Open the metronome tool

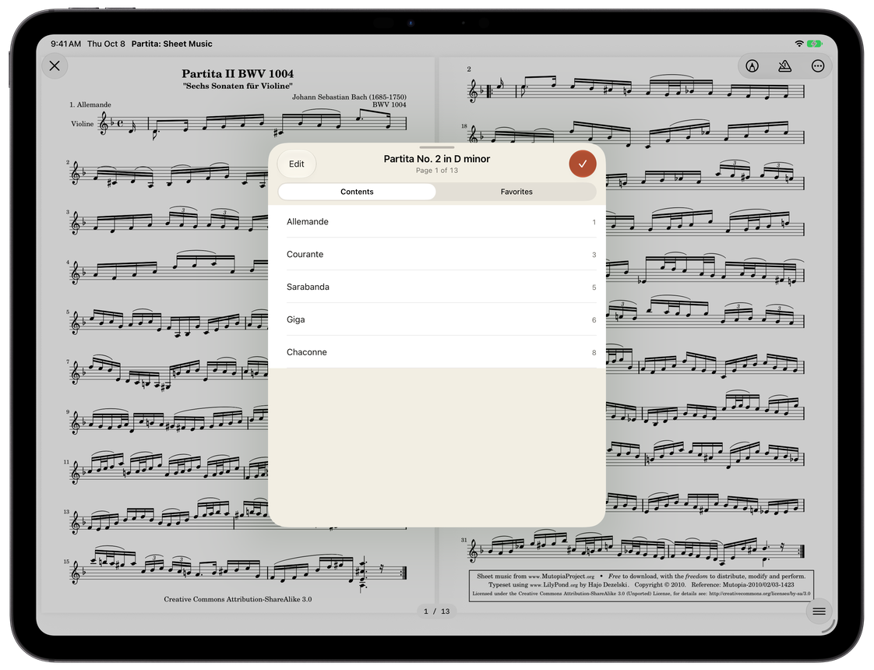785,66
